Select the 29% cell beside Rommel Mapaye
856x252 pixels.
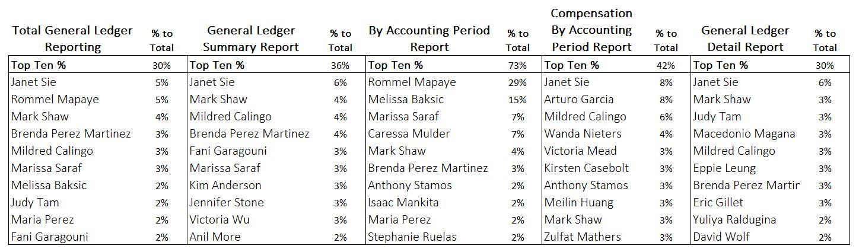pyautogui.click(x=517, y=82)
